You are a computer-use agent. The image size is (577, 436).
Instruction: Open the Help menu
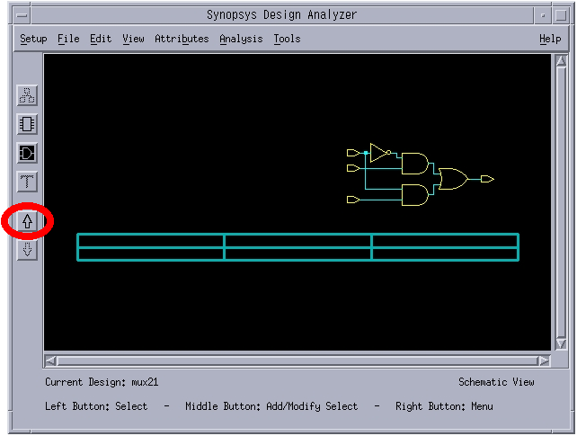[x=550, y=39]
